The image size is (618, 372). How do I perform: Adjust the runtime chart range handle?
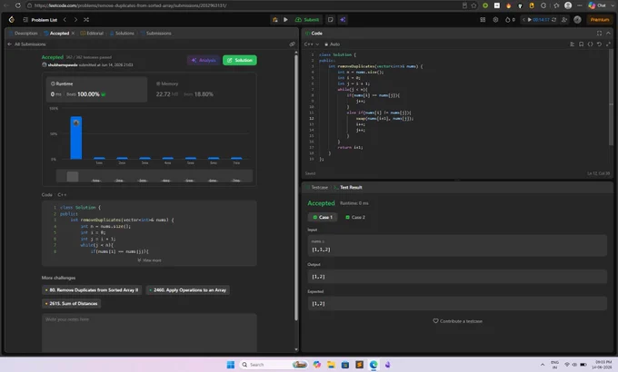coord(73,176)
